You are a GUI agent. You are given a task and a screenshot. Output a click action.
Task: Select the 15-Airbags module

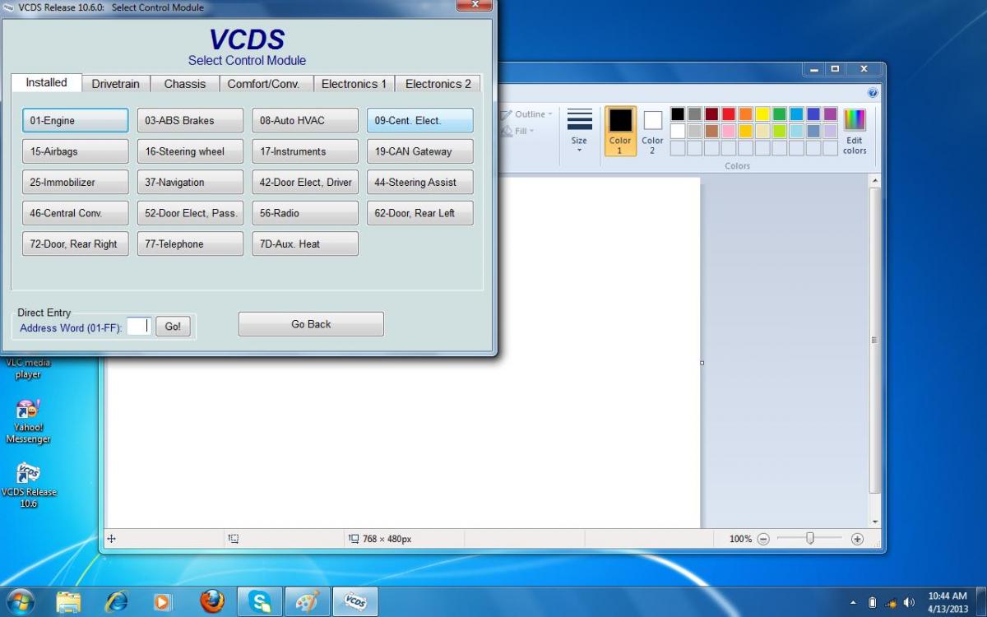75,151
